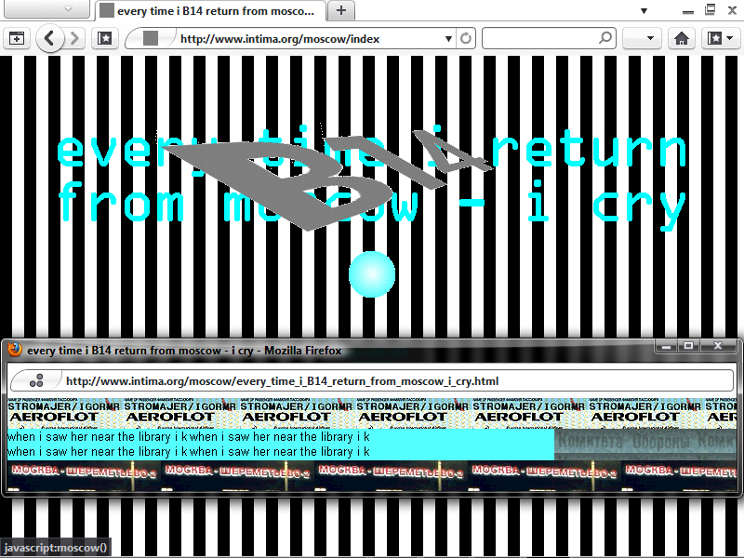Click the bookmark star page icon
Viewport: 744px width, 558px height.
click(104, 38)
